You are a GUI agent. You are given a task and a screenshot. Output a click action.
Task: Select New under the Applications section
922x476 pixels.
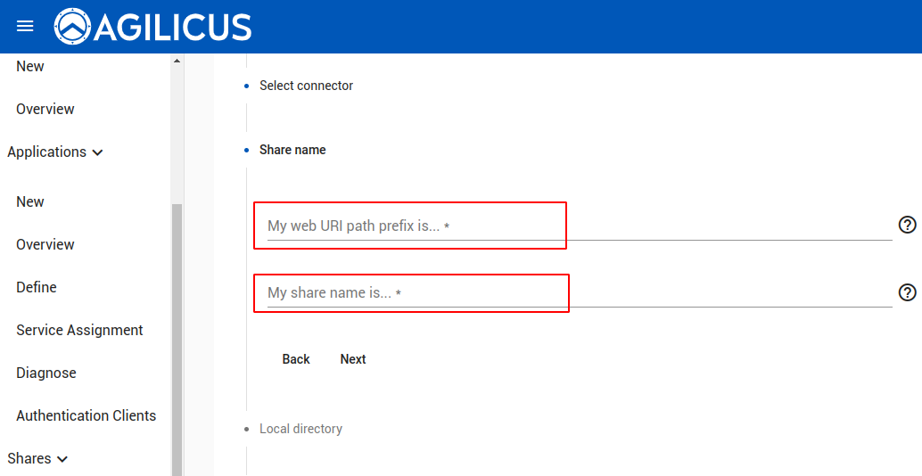[30, 202]
